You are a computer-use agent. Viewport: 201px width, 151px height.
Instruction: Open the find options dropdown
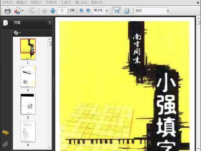click(x=168, y=11)
